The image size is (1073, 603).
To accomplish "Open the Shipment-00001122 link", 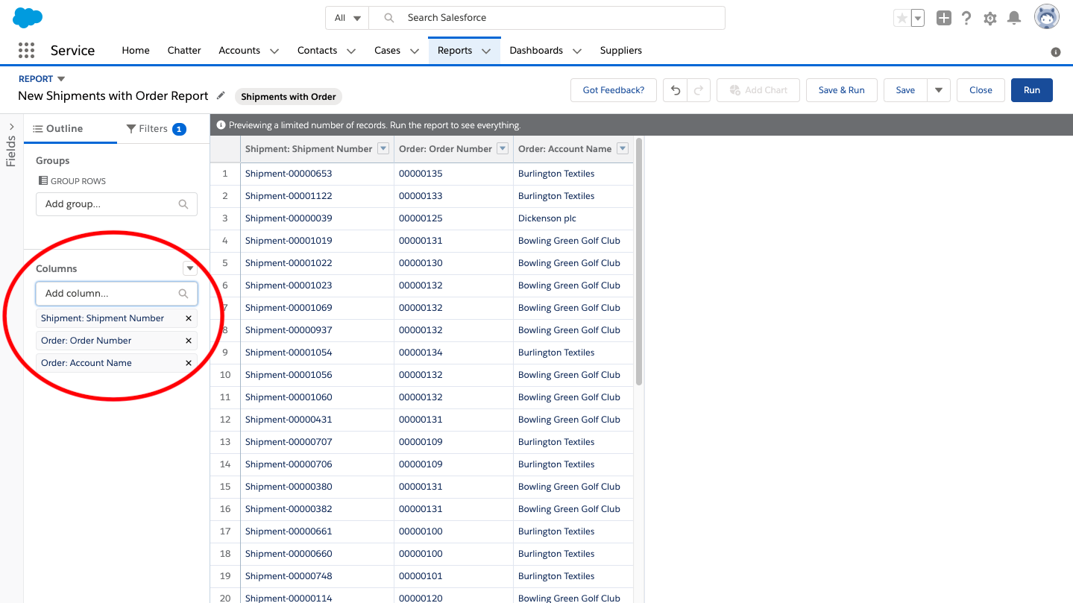I will (289, 196).
